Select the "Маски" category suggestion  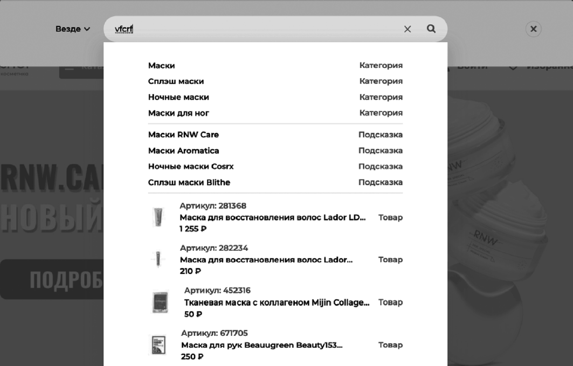(162, 66)
